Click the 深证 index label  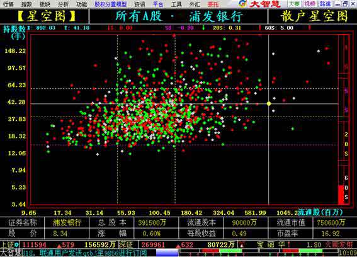(x=126, y=244)
